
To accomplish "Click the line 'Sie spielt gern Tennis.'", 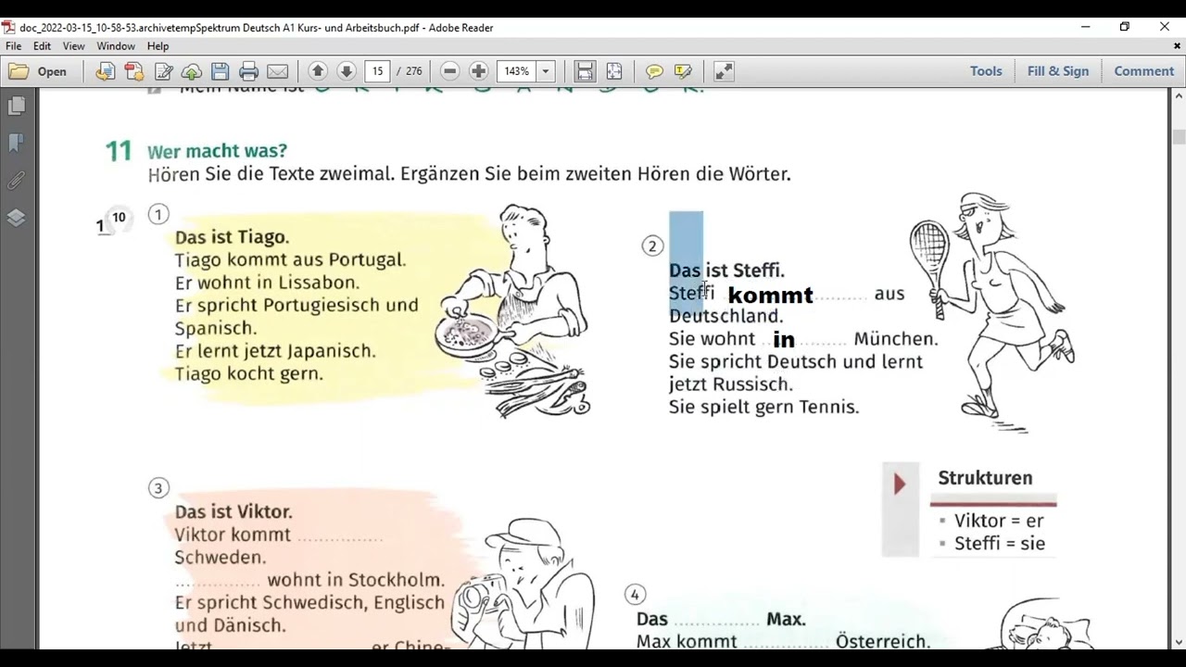I will pos(763,407).
